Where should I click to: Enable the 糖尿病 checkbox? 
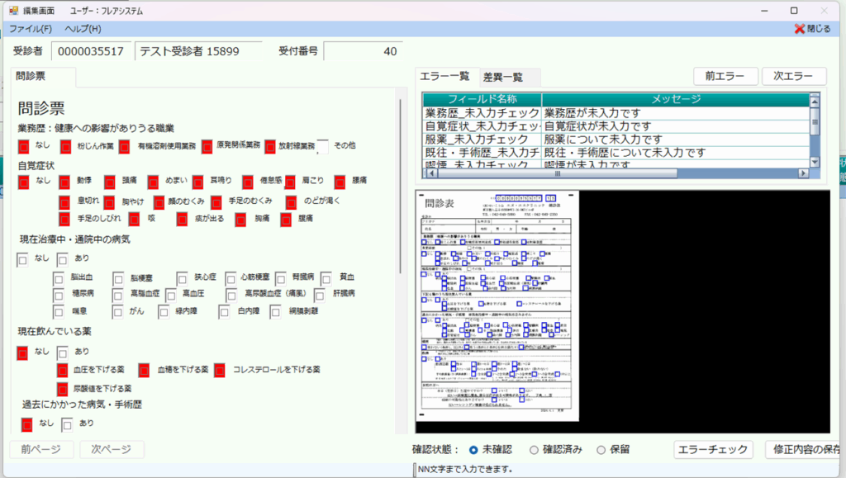[x=59, y=295]
